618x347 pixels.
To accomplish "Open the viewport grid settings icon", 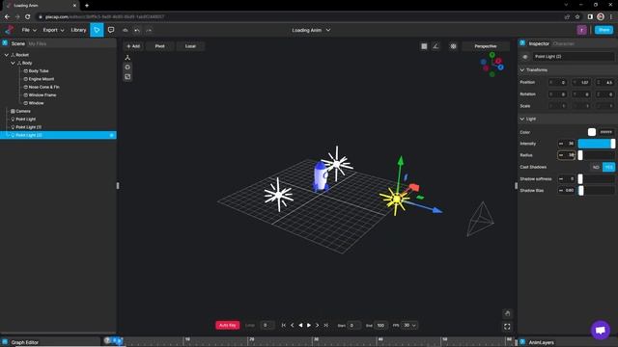I will pyautogui.click(x=453, y=46).
